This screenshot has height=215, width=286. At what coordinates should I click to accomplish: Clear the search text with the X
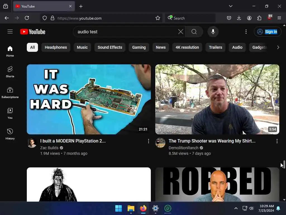[x=181, y=32]
